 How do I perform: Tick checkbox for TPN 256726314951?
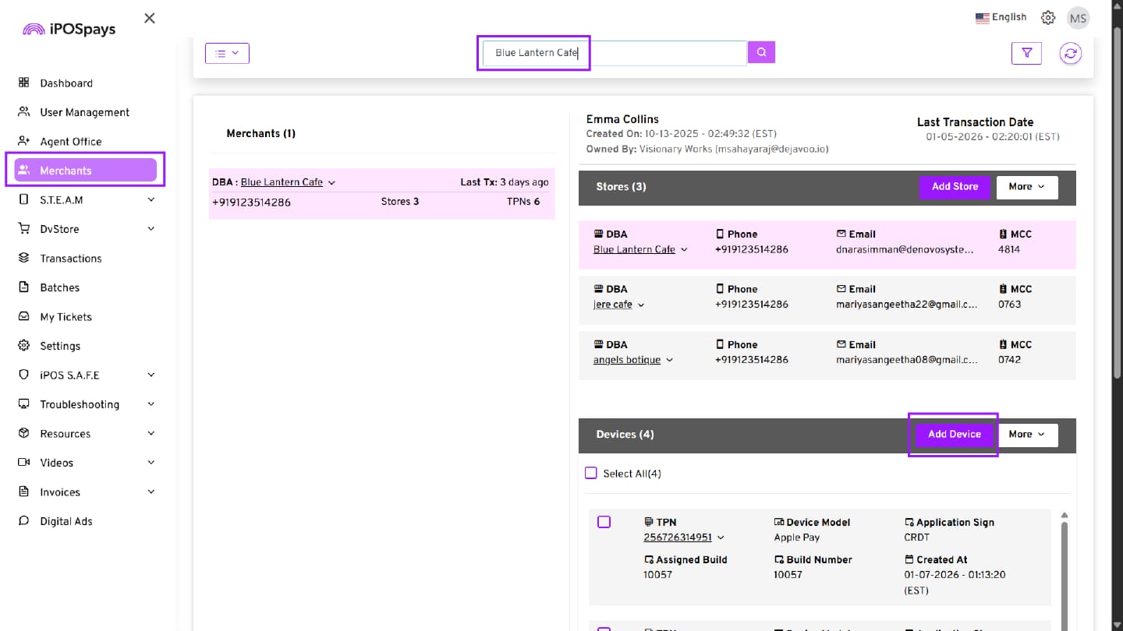[604, 522]
